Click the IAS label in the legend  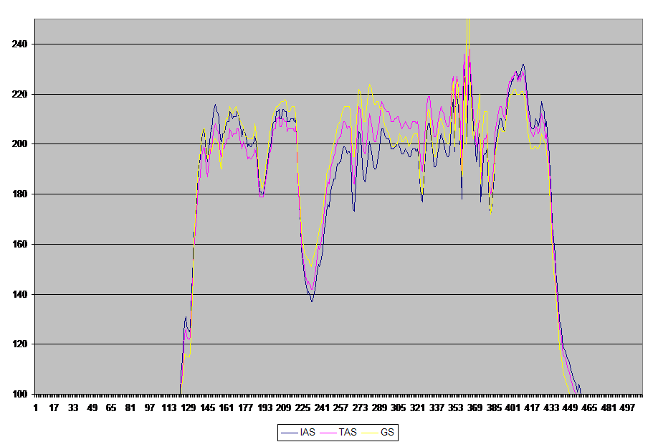click(x=307, y=433)
